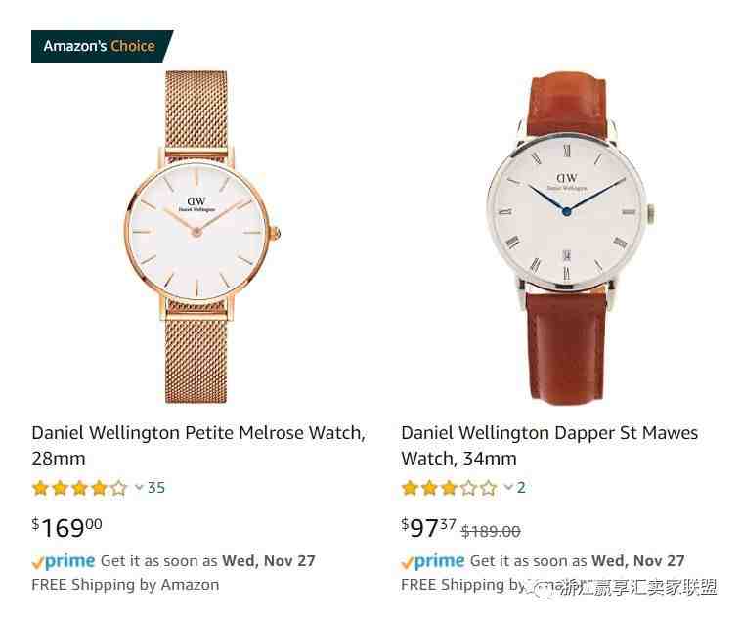Screen dimensions: 741x620
Task: Open the 35 reviews count link
Action: [156, 488]
